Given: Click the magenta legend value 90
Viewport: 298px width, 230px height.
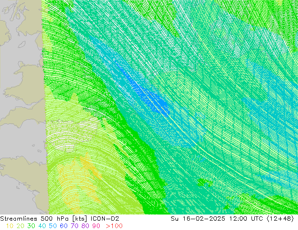Looking at the screenshot, I should point(96,226).
